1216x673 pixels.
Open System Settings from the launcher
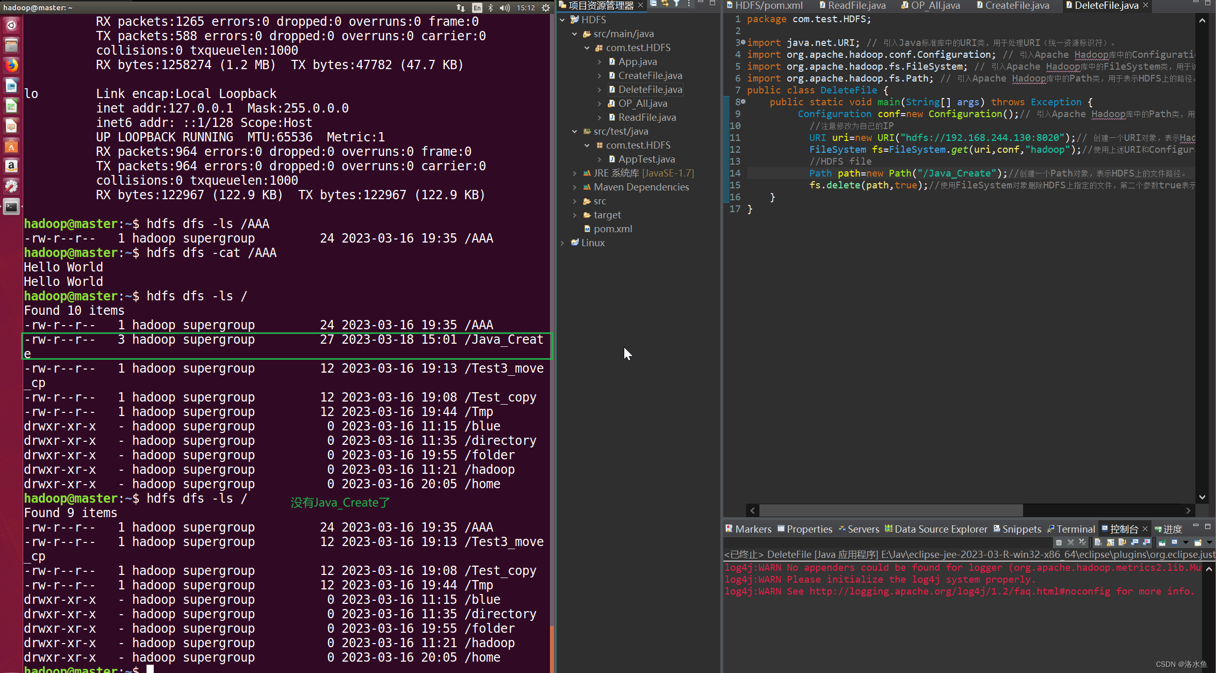tap(11, 186)
